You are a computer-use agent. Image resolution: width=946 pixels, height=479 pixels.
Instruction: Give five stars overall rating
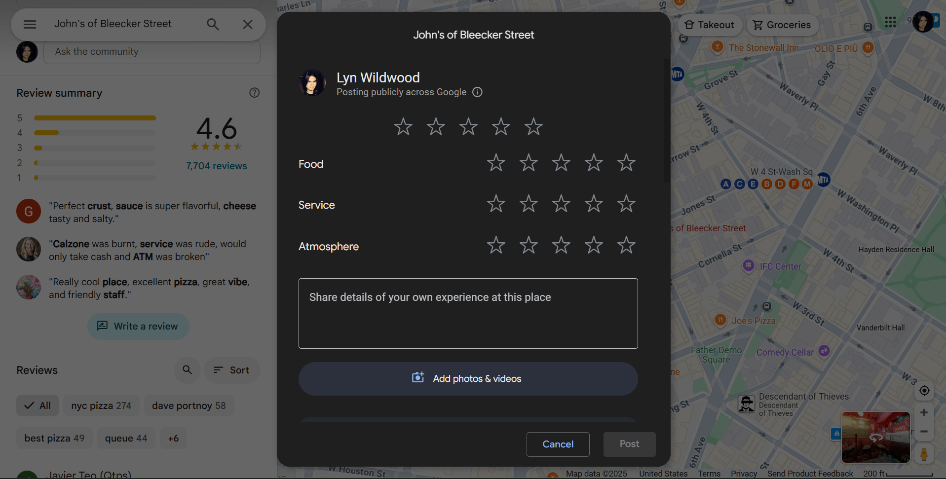coord(533,127)
